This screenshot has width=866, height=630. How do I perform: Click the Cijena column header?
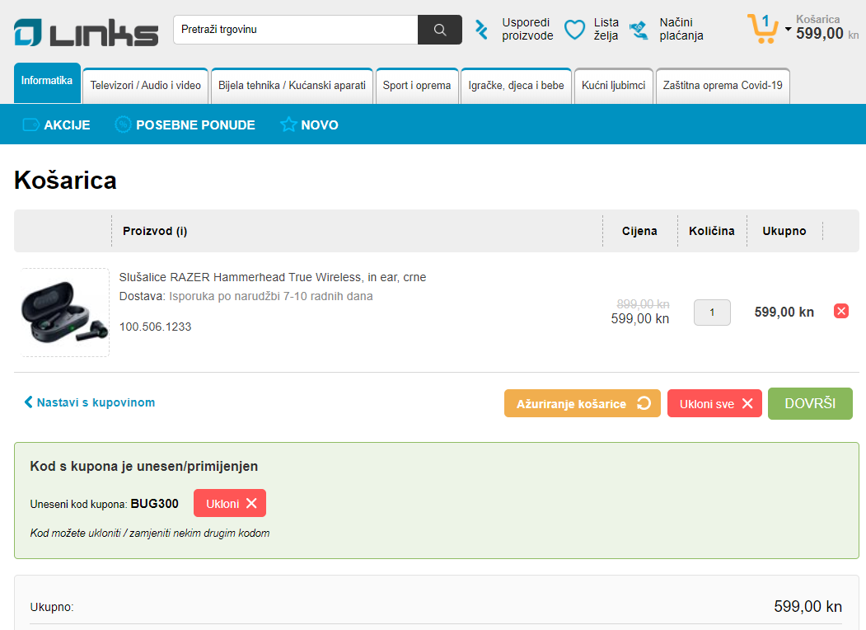pyautogui.click(x=639, y=231)
